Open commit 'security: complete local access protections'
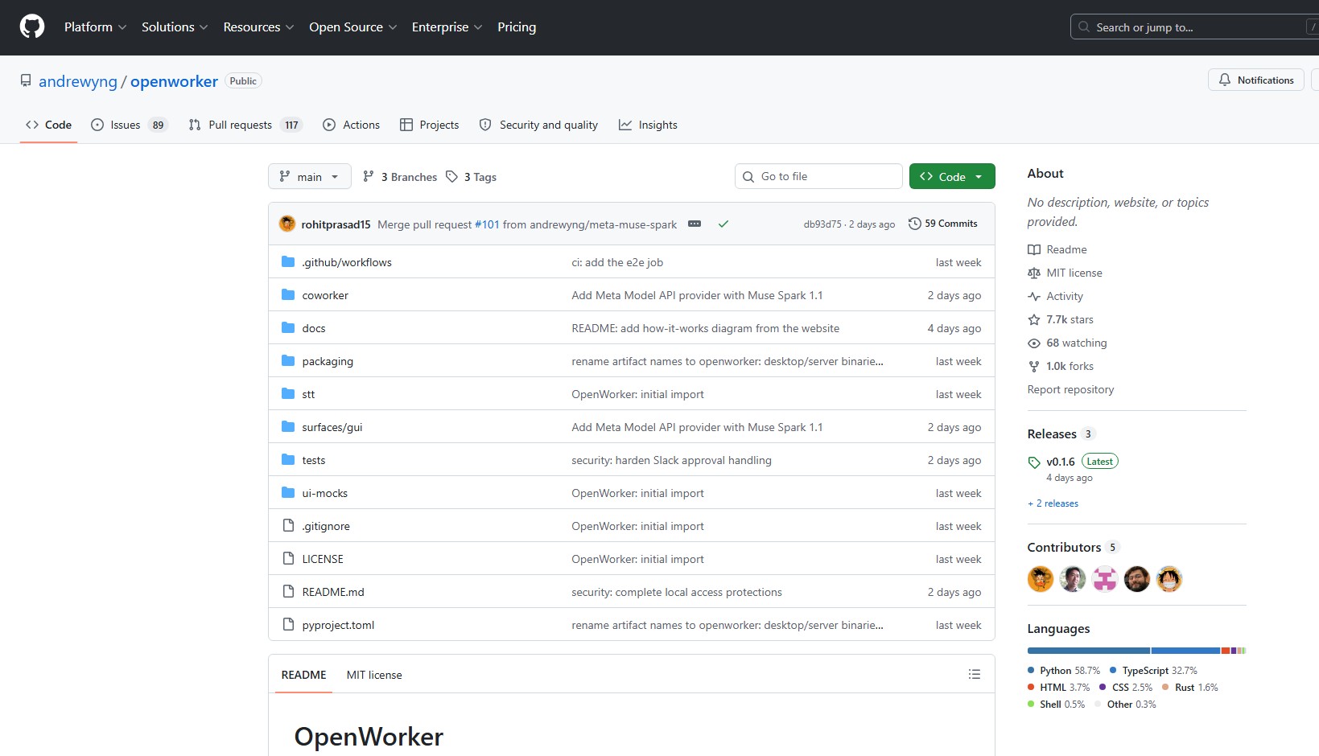Viewport: 1319px width, 756px height. click(677, 592)
